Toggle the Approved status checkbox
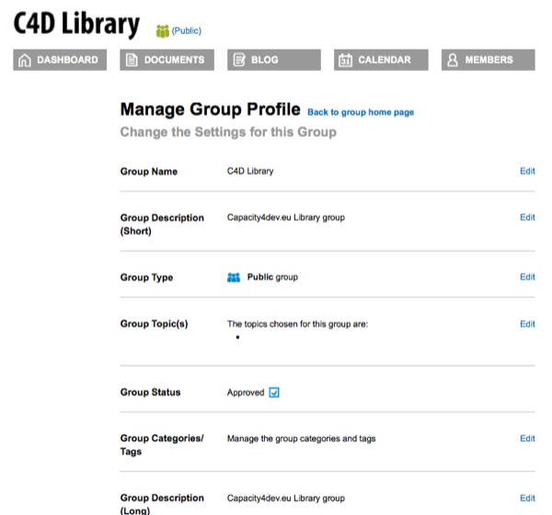Screen dimensions: 552x515 [274, 393]
